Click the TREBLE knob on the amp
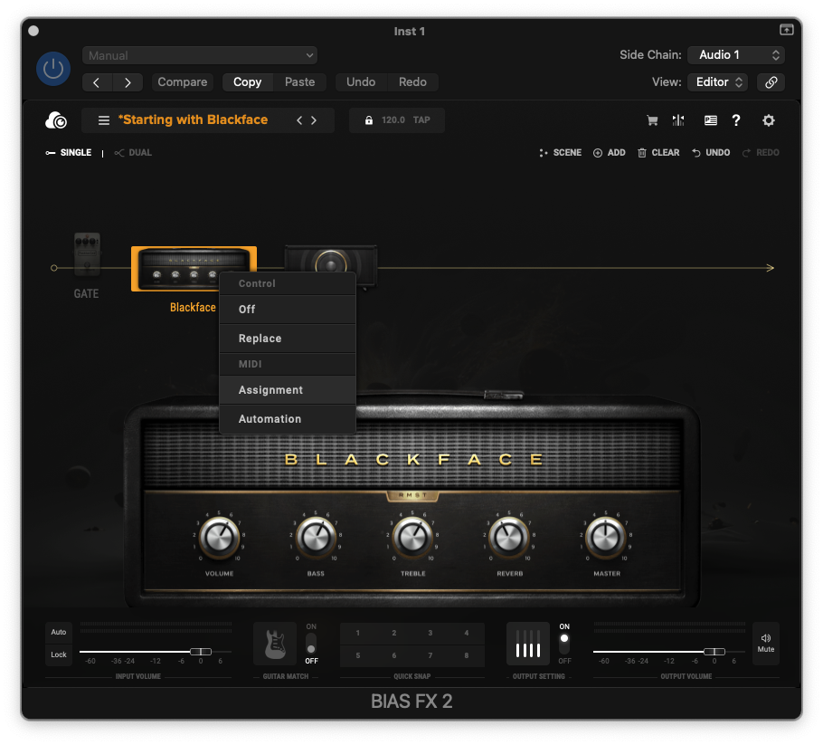Screen dimensions: 823x745 click(412, 538)
